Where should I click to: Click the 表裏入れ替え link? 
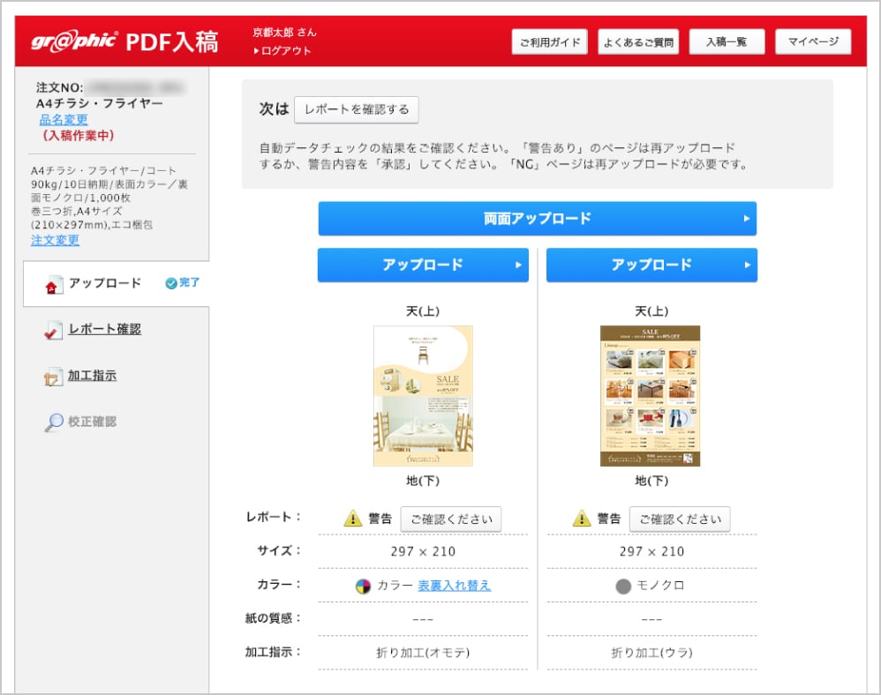coord(454,586)
